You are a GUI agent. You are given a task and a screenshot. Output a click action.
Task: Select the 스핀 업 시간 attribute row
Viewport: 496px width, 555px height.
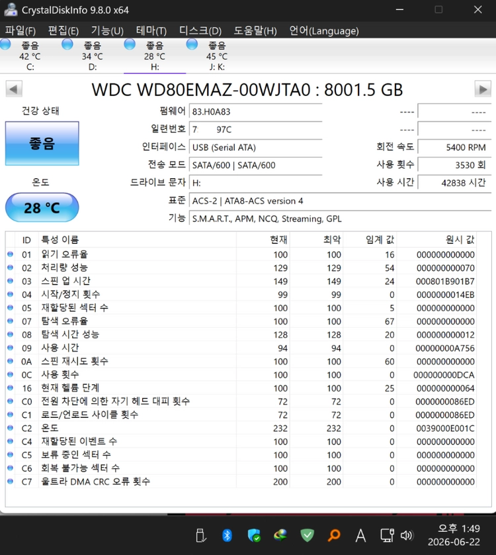[241, 281]
